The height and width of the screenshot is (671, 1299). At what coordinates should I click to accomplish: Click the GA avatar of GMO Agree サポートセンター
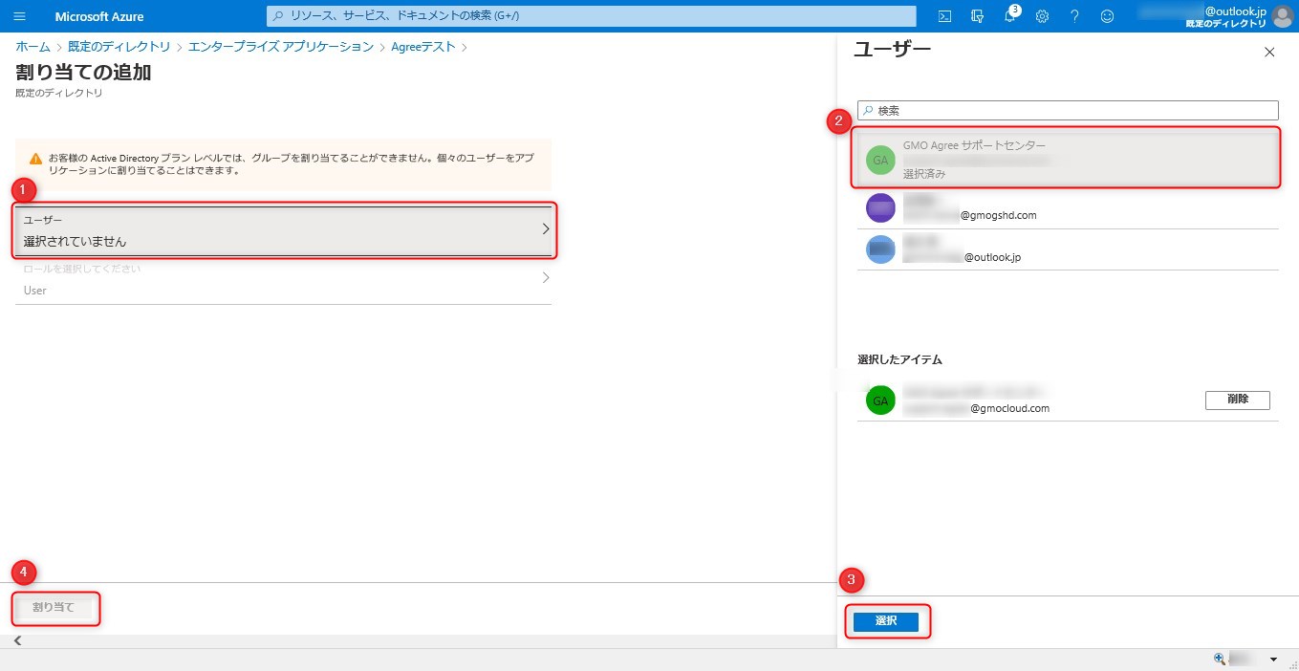[880, 160]
